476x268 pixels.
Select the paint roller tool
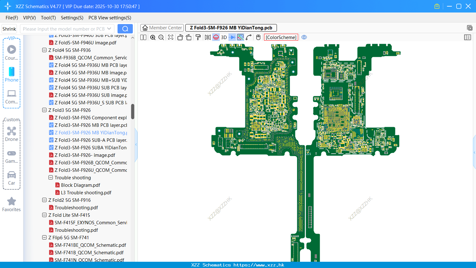tap(198, 37)
